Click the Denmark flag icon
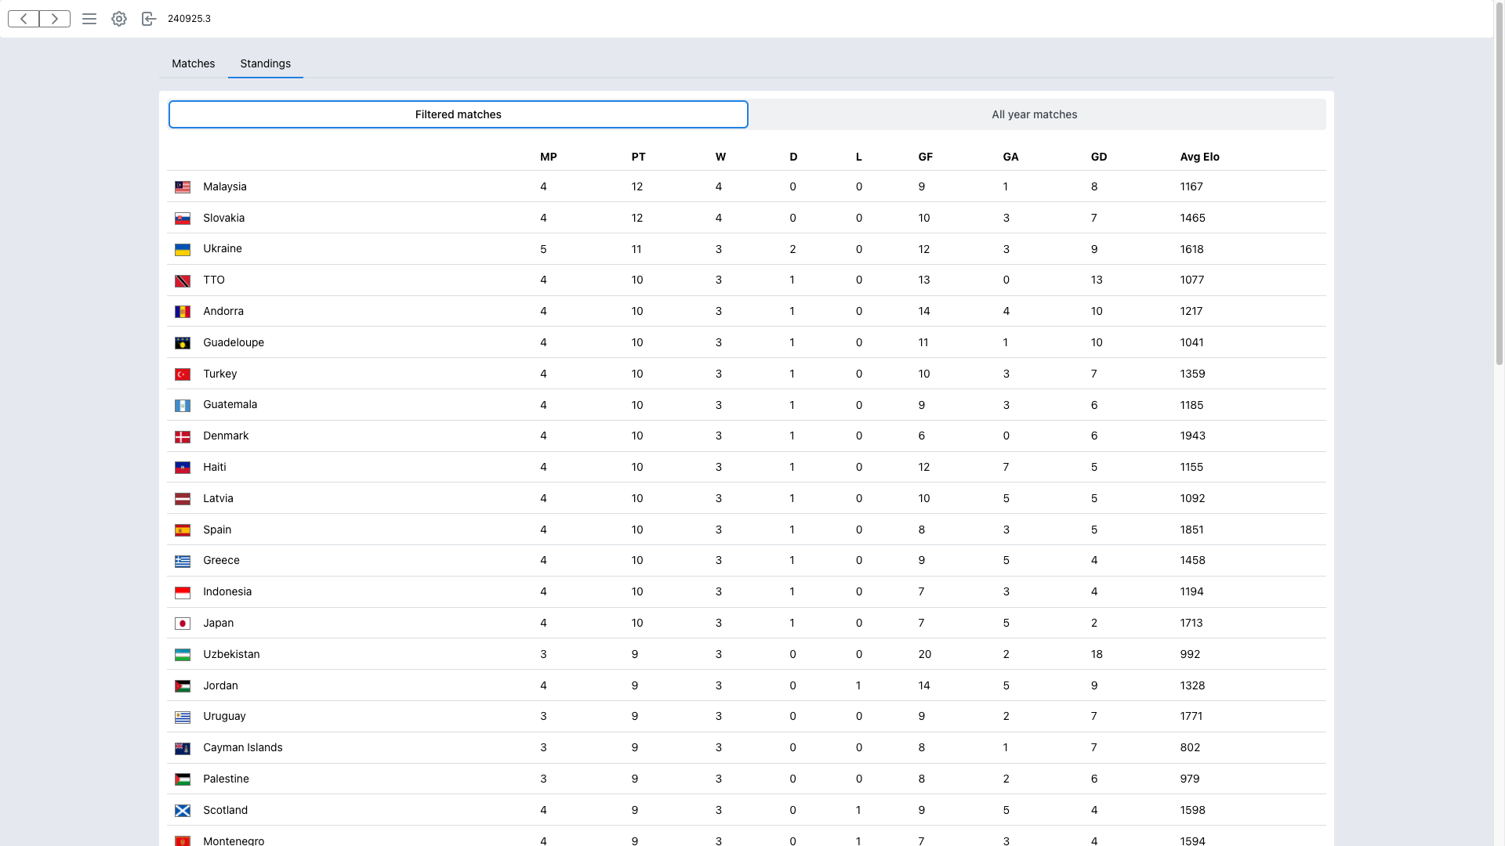This screenshot has width=1505, height=846. [183, 437]
